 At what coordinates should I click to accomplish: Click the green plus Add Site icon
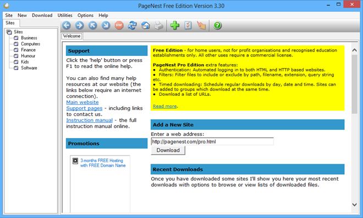(175, 25)
